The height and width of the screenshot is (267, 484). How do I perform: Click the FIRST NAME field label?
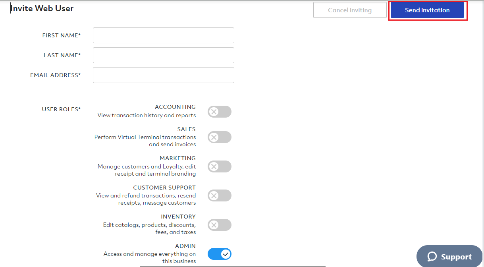(x=61, y=35)
